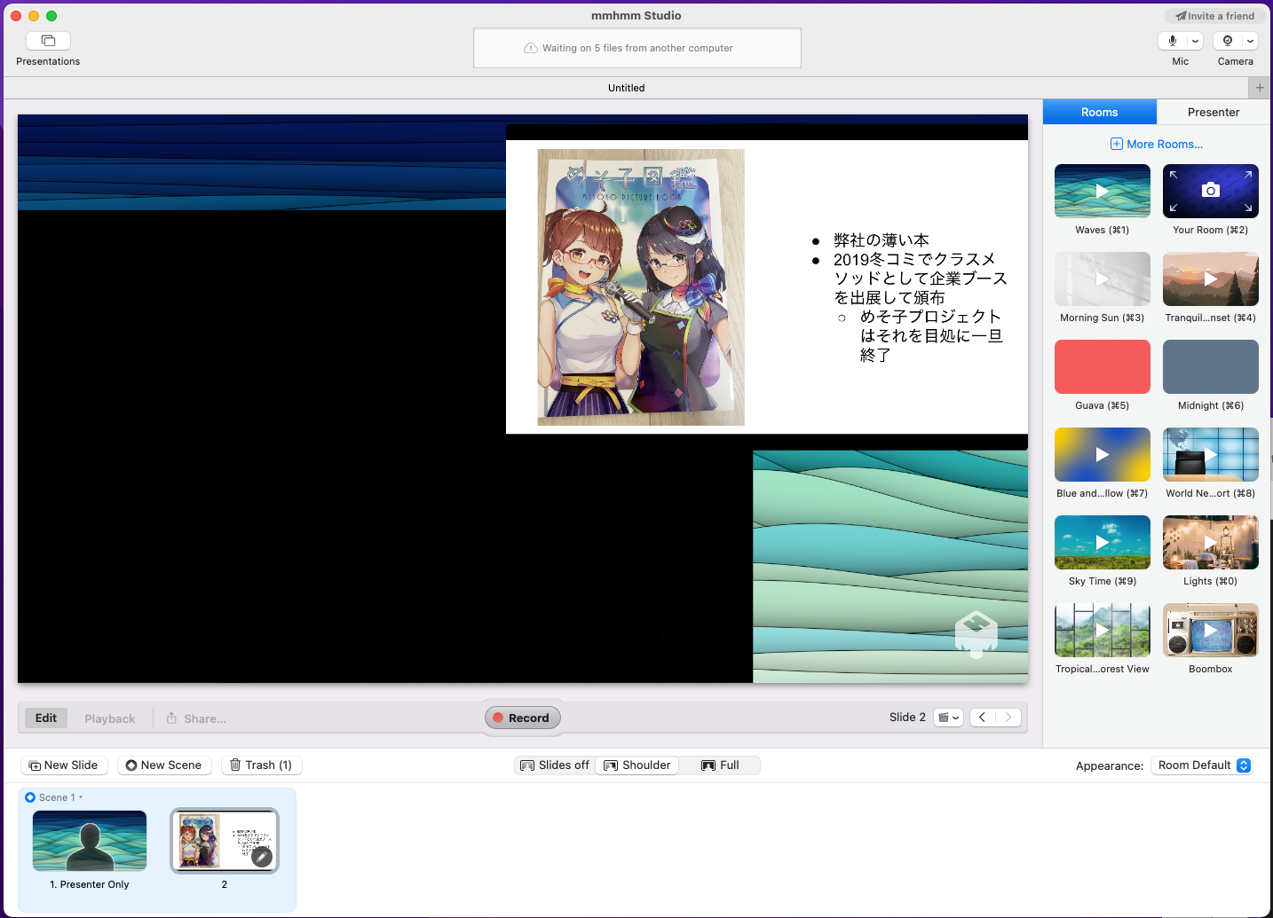Select Scene 1 radio indicator
This screenshot has width=1273, height=918.
(30, 797)
